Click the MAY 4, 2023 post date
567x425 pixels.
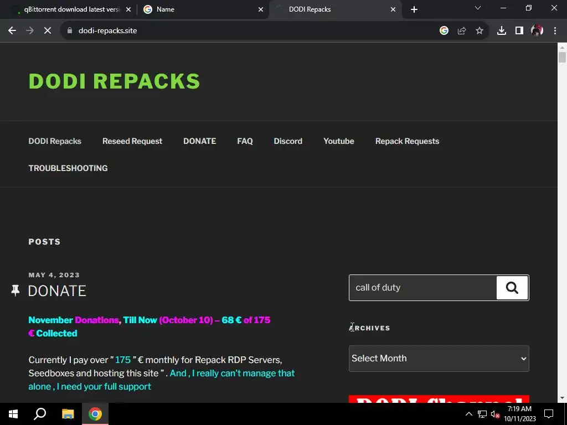click(x=54, y=275)
